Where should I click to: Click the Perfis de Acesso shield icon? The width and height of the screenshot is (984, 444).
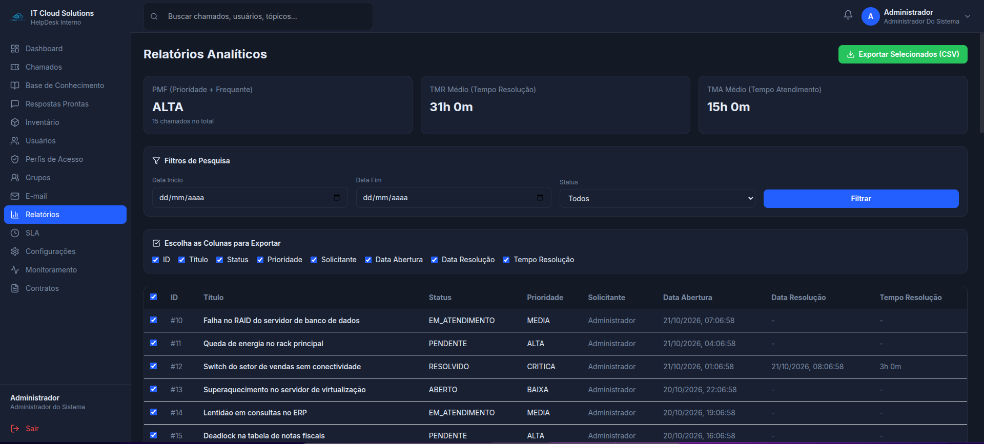15,159
